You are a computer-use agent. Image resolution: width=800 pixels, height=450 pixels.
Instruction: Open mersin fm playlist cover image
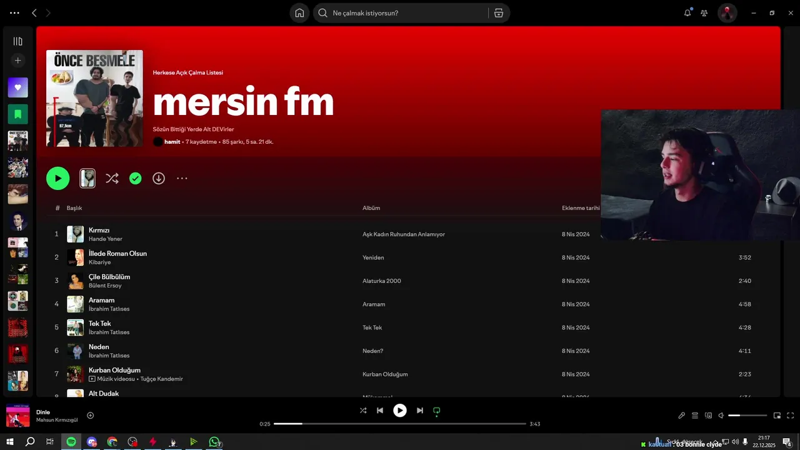click(x=94, y=98)
